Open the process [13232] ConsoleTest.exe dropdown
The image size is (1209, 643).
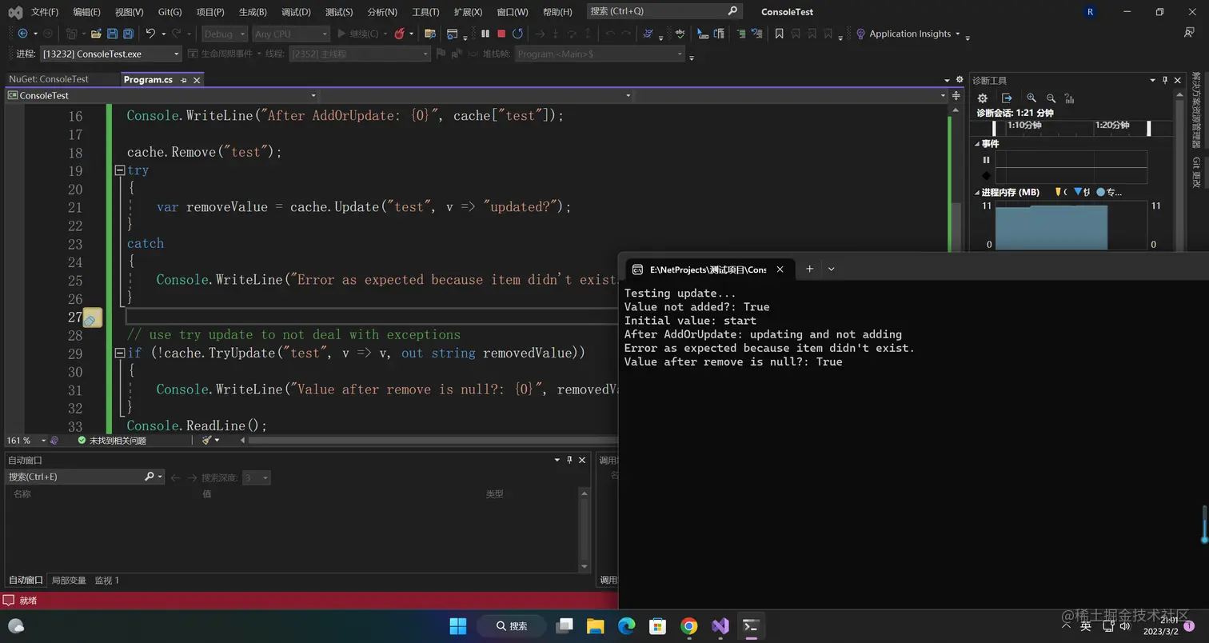click(x=111, y=54)
